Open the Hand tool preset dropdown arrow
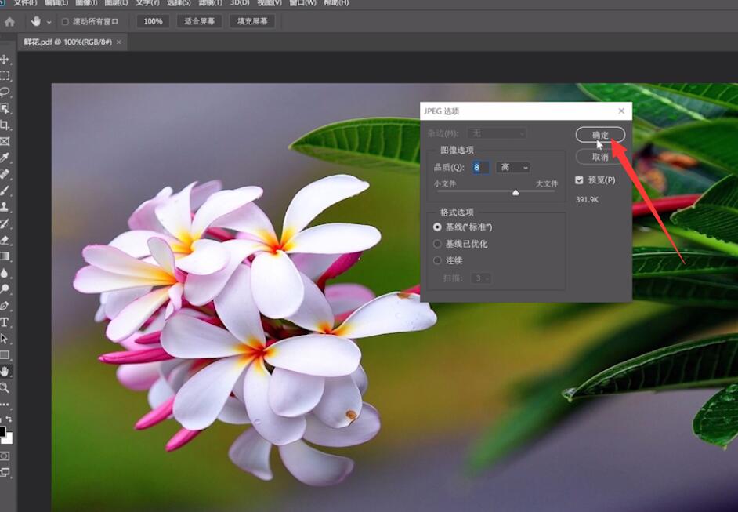Image resolution: width=738 pixels, height=512 pixels. (49, 22)
